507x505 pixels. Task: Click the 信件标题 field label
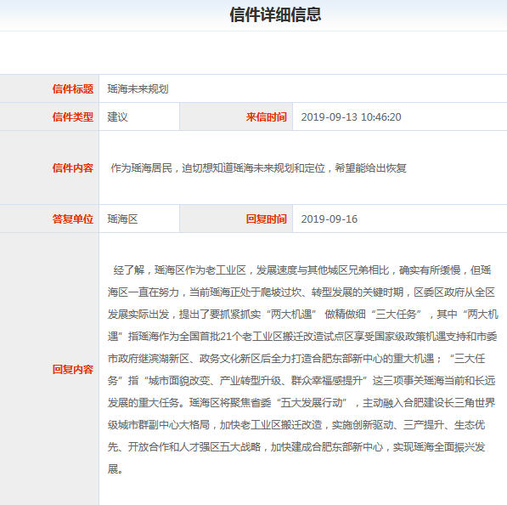tap(73, 88)
